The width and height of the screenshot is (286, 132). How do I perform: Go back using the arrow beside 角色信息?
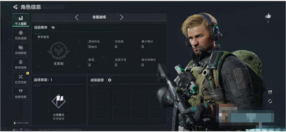pos(15,7)
